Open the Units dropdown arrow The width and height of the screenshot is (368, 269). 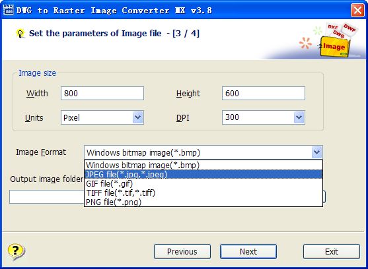138,117
